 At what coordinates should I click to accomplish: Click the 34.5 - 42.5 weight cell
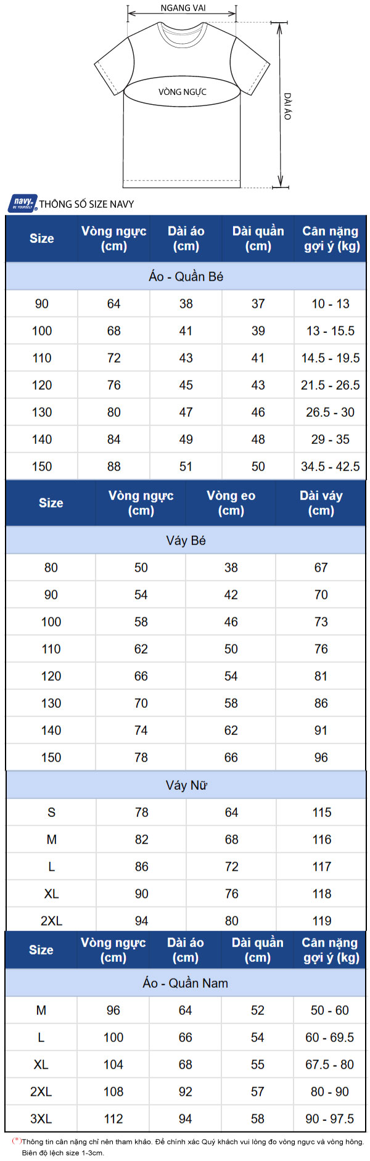click(x=331, y=467)
